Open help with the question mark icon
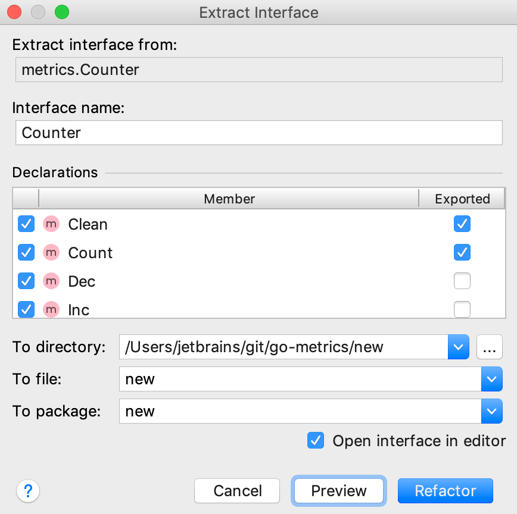This screenshot has height=514, width=517. [x=27, y=491]
